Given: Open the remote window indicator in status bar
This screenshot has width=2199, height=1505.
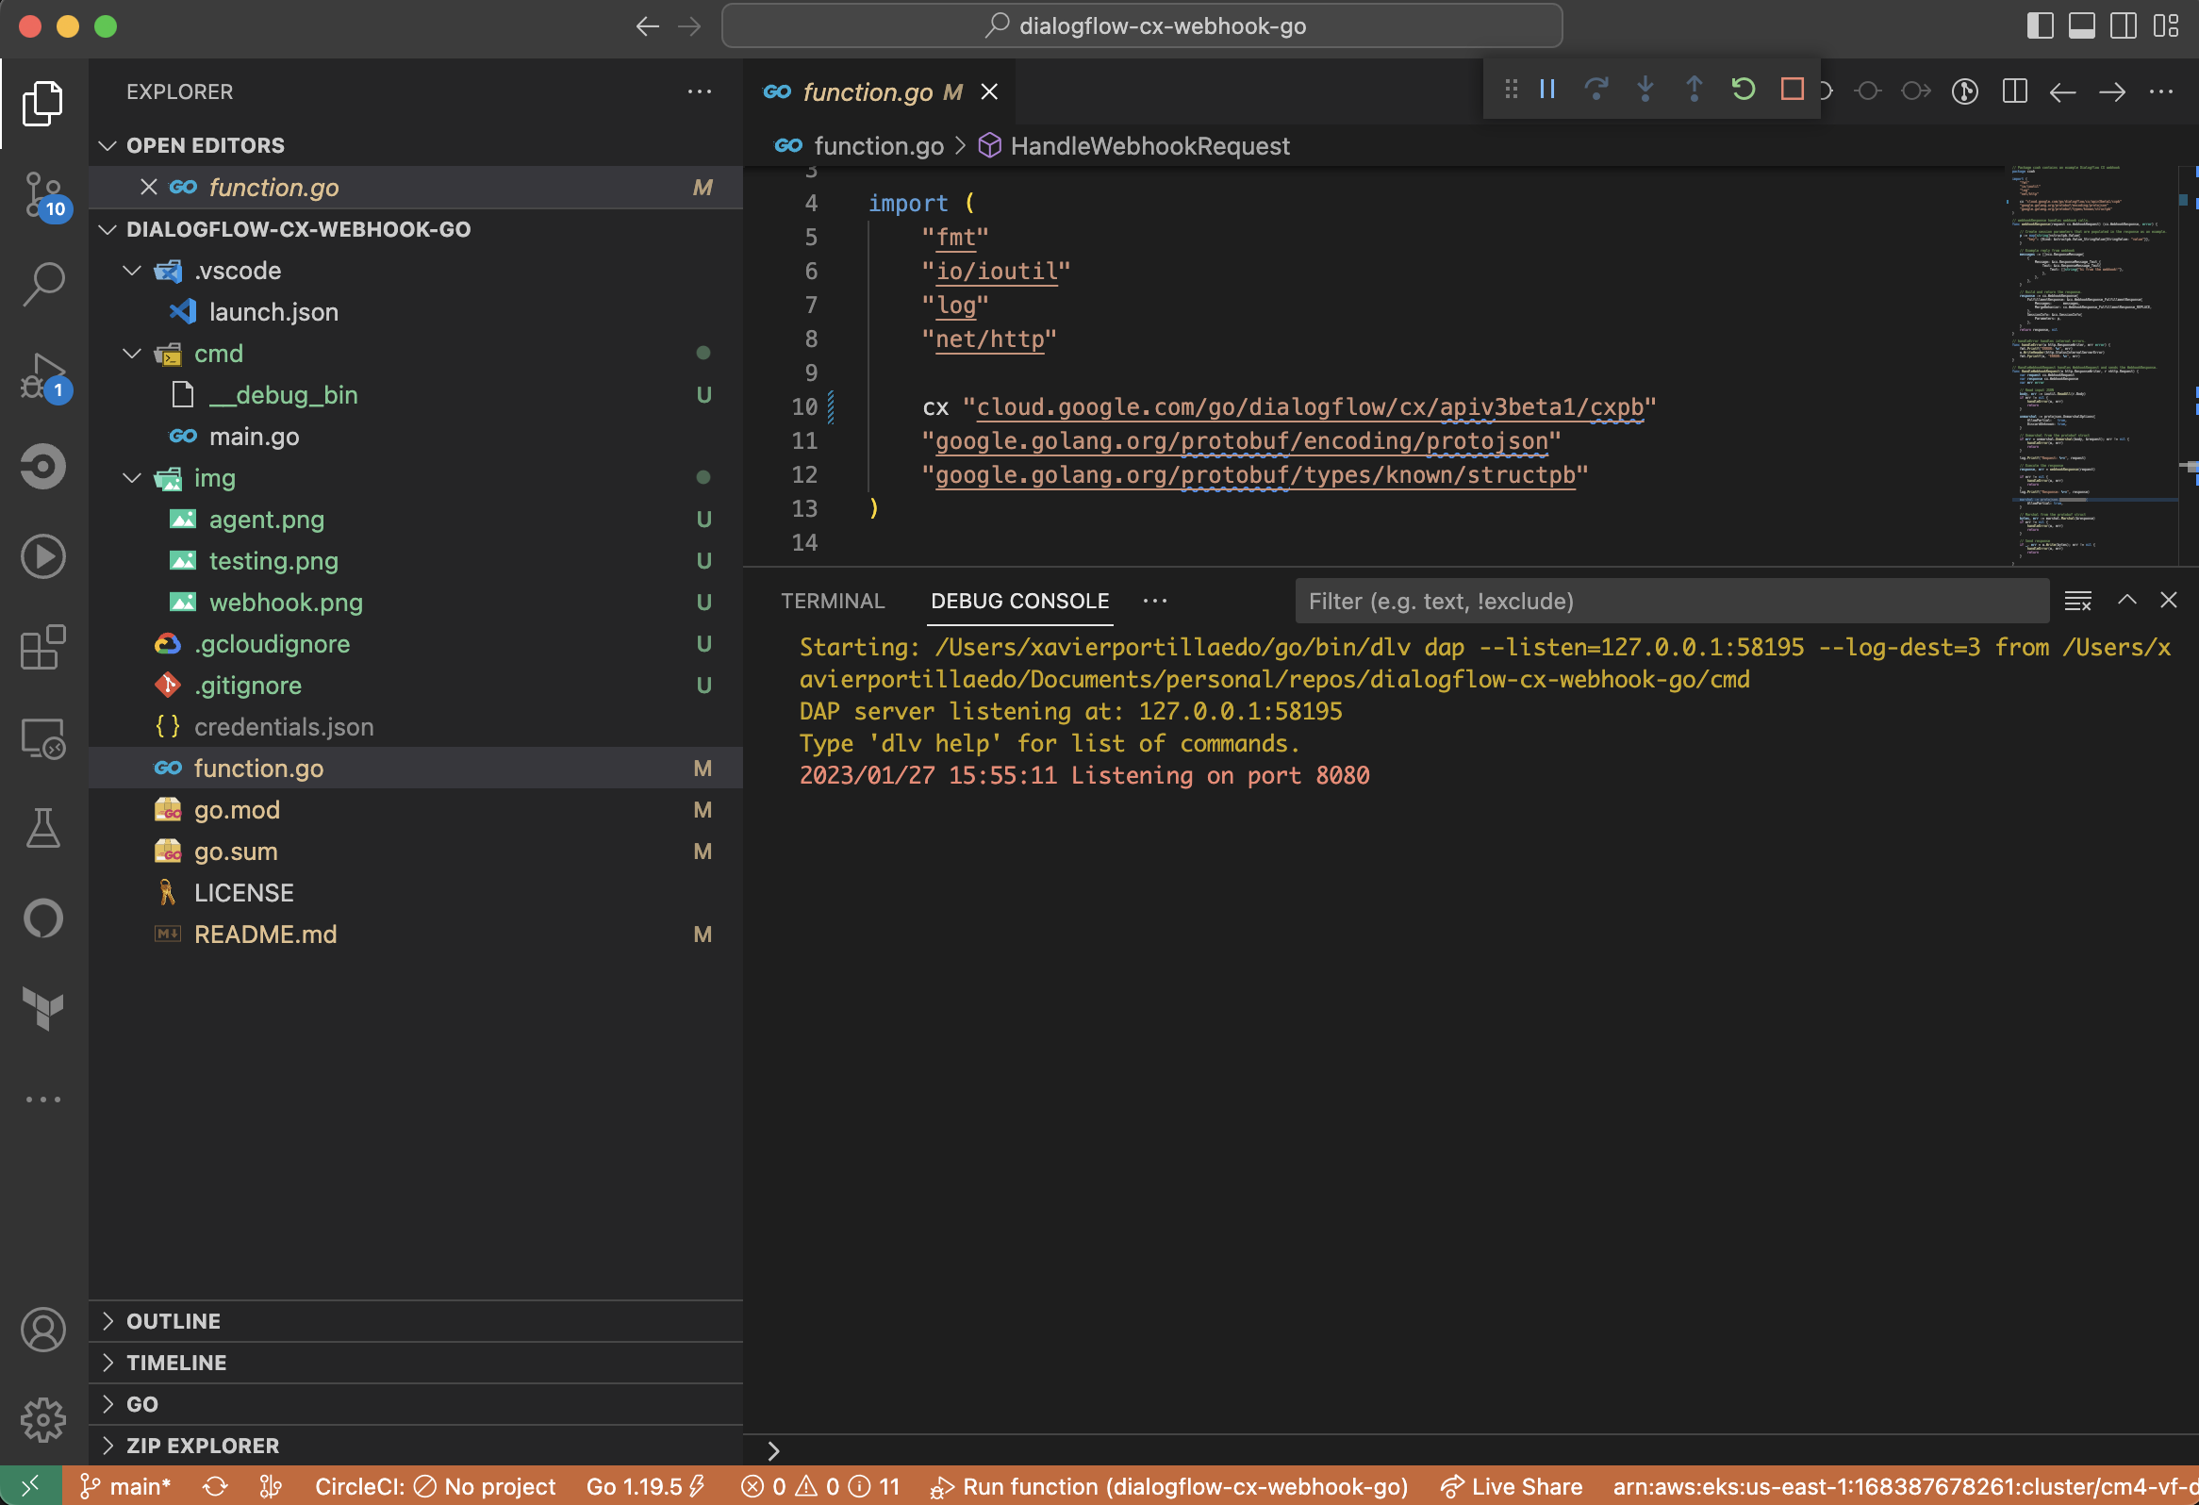Looking at the screenshot, I should (x=31, y=1486).
